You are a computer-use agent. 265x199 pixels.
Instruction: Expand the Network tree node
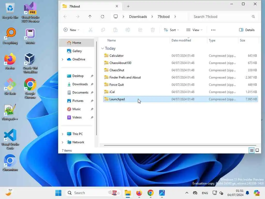[63, 142]
